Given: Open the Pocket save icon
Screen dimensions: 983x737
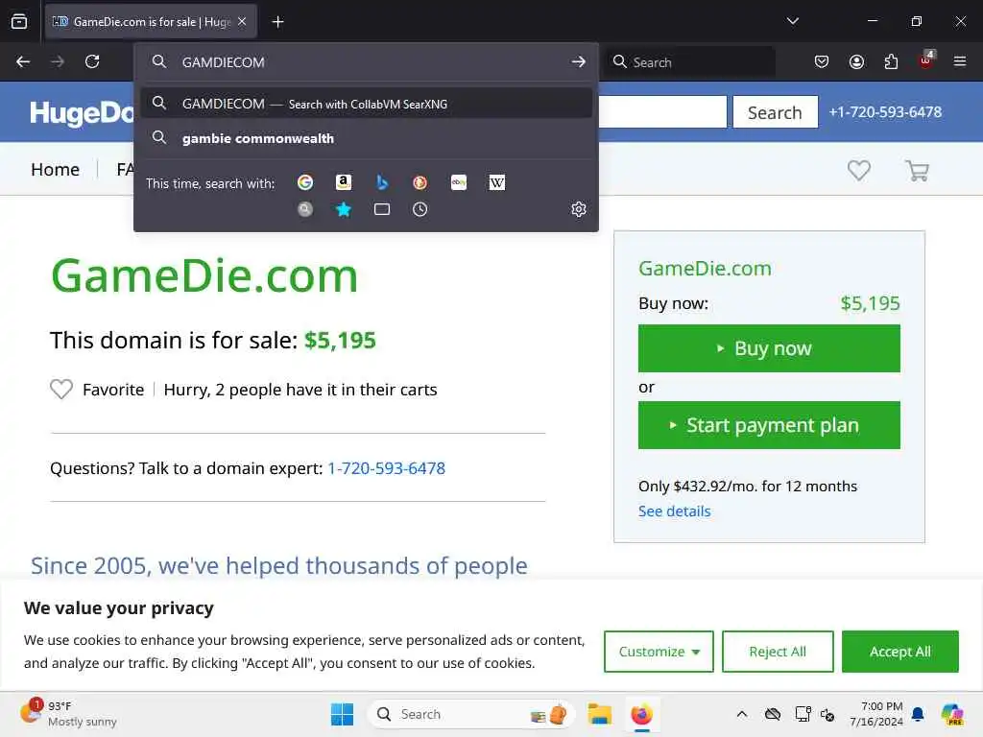Looking at the screenshot, I should click(x=822, y=61).
